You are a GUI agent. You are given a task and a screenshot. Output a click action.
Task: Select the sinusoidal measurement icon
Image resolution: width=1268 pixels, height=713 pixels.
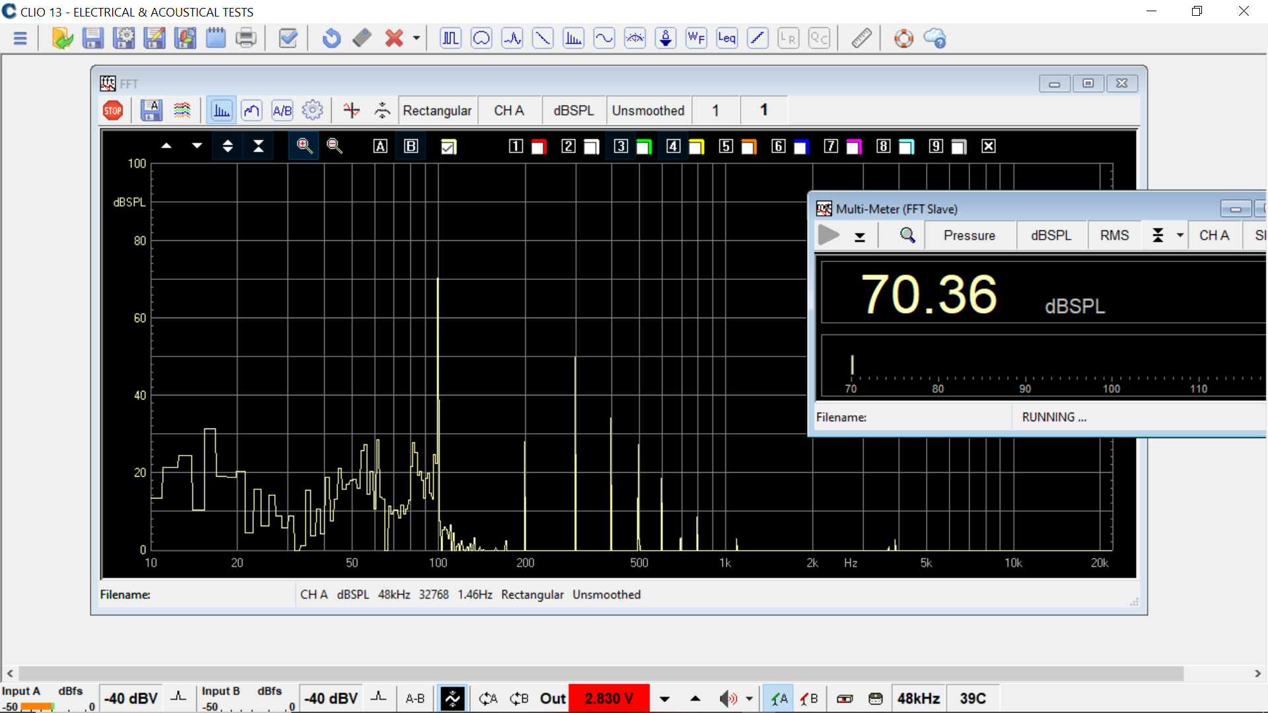pyautogui.click(x=604, y=38)
